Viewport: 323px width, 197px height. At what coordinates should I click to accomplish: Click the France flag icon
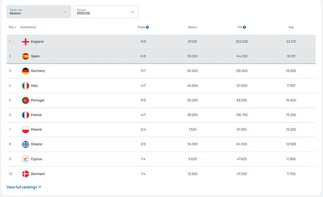click(26, 115)
